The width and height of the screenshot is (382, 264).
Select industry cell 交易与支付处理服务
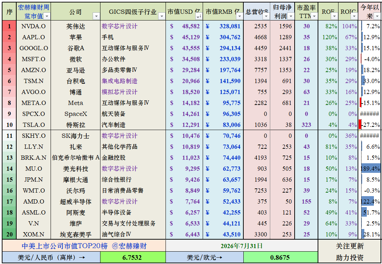point(133,223)
